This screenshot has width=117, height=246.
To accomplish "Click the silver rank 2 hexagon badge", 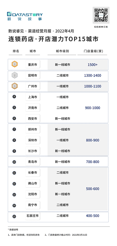I will [x=15, y=75].
